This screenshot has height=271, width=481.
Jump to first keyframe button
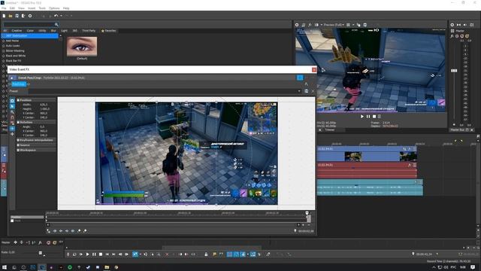coord(55,231)
